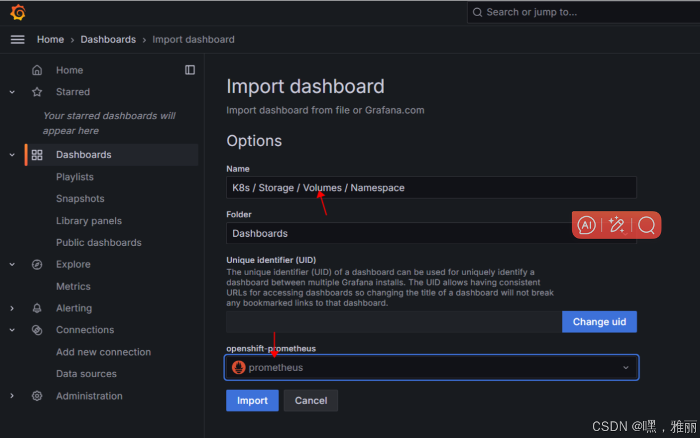Open Snapshots in the sidebar
This screenshot has width=700, height=438.
click(x=80, y=199)
